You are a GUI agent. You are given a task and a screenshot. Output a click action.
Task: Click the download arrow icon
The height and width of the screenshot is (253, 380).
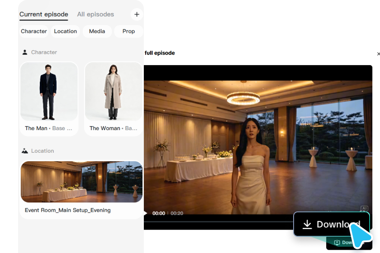(307, 225)
